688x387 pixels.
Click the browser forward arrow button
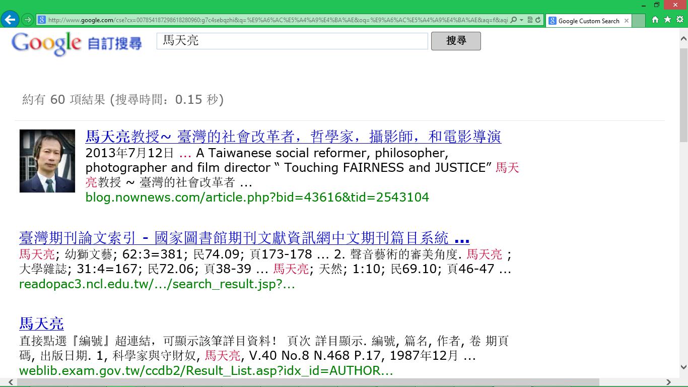tap(28, 20)
